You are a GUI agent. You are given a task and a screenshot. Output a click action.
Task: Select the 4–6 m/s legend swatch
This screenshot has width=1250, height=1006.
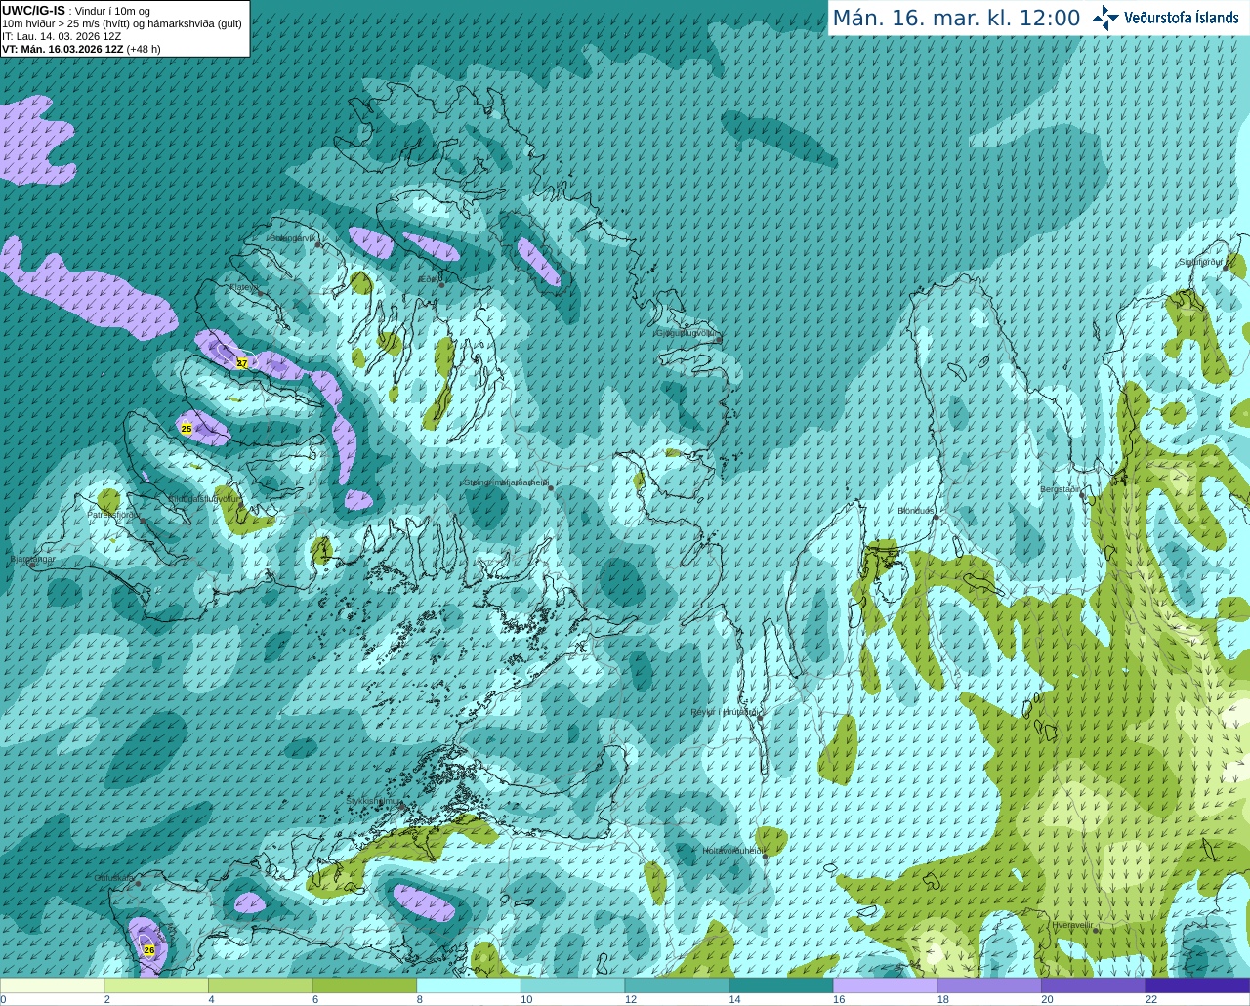[260, 985]
